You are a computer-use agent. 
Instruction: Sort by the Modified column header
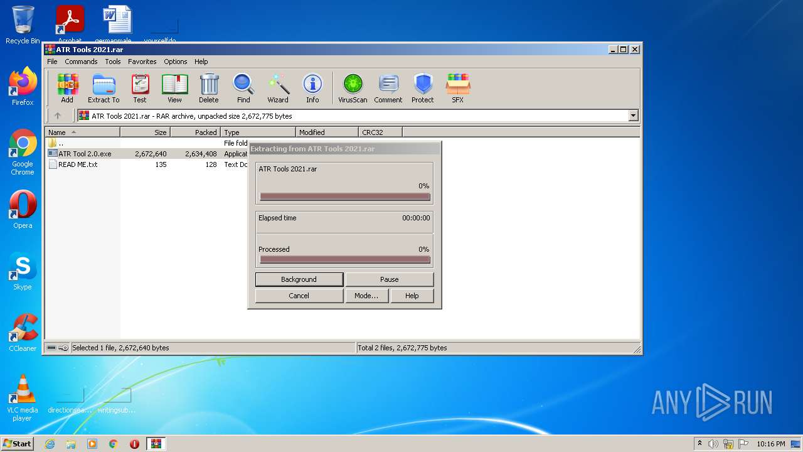pos(327,132)
